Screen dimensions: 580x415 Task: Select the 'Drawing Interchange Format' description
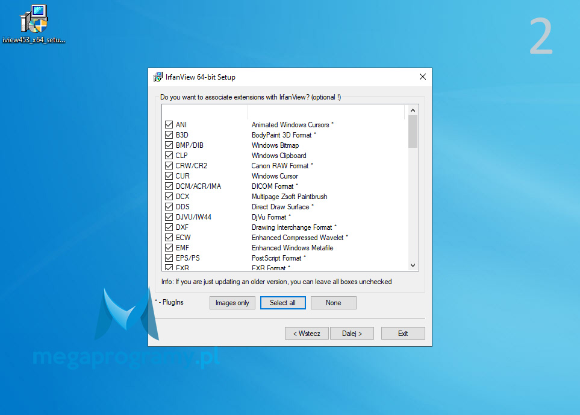(x=294, y=227)
